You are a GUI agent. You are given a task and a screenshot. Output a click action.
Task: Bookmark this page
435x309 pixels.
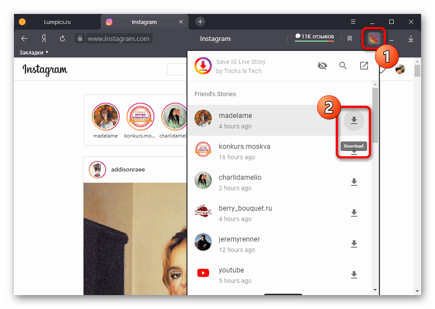pyautogui.click(x=350, y=39)
